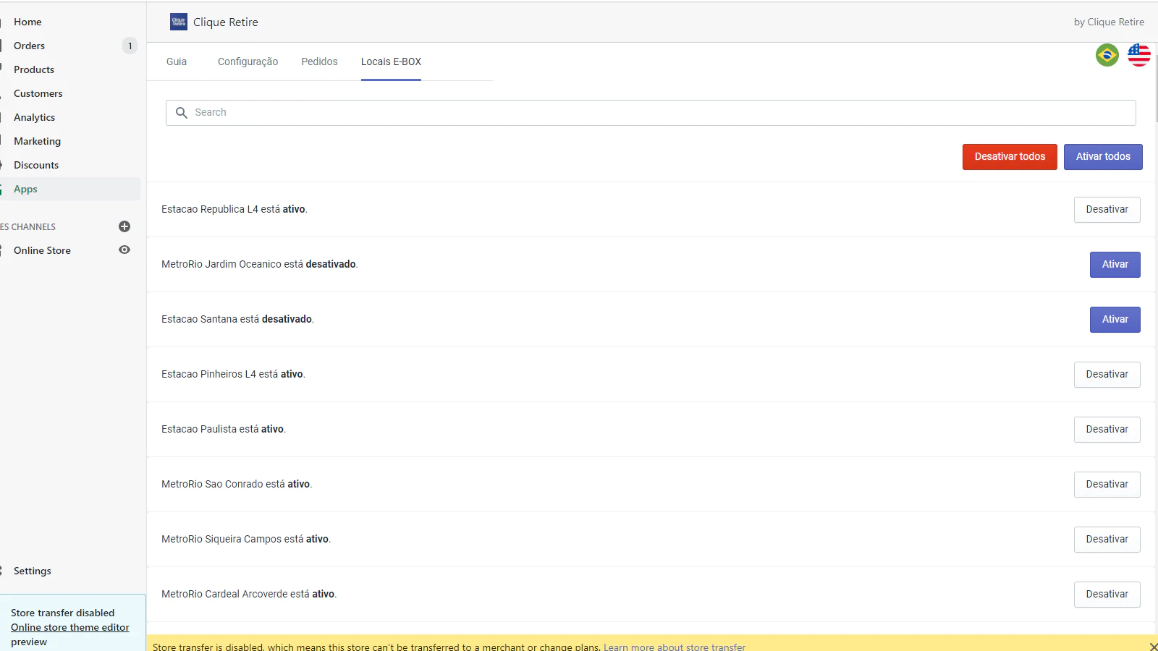Click 'by Clique Retire' text
Screen dimensions: 1158x651
point(1109,22)
